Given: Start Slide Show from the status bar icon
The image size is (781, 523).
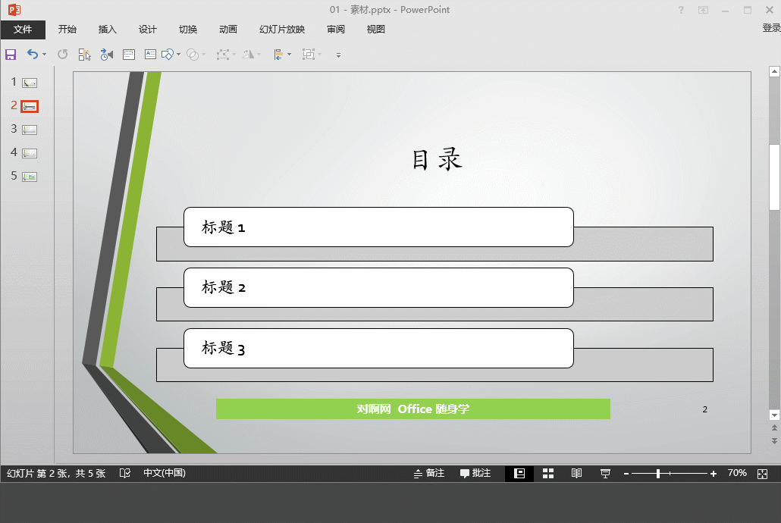Looking at the screenshot, I should coord(605,473).
